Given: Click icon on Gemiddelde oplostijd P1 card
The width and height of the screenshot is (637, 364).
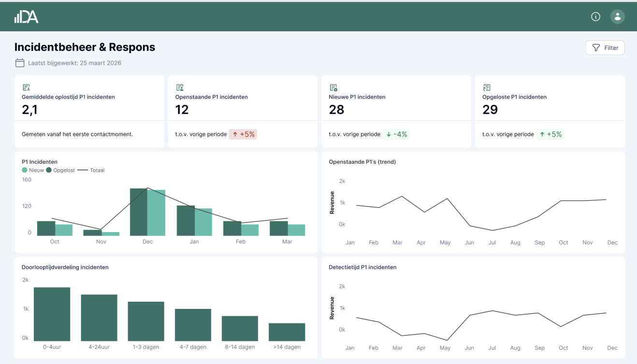Looking at the screenshot, I should pos(26,87).
